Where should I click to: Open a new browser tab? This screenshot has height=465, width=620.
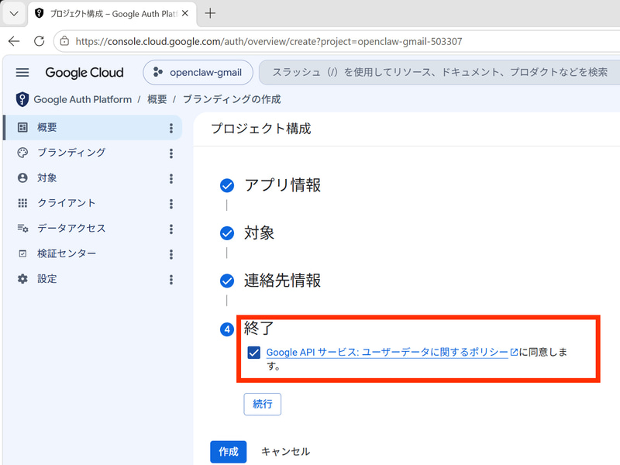[210, 13]
